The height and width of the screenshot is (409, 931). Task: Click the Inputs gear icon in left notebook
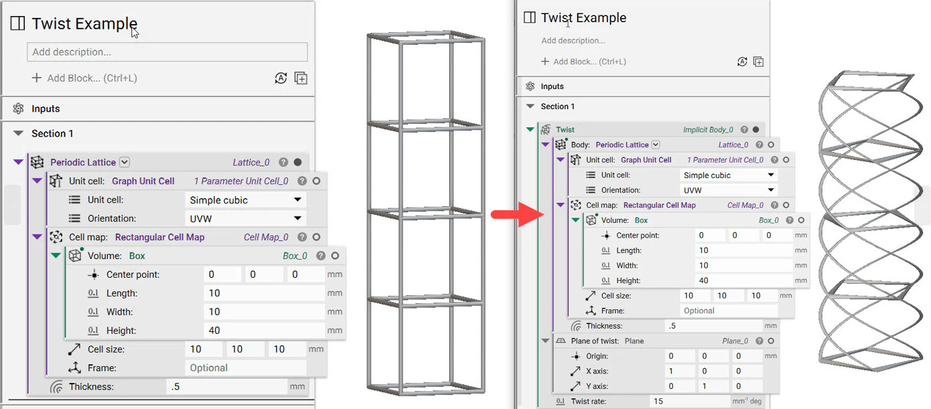coord(18,108)
